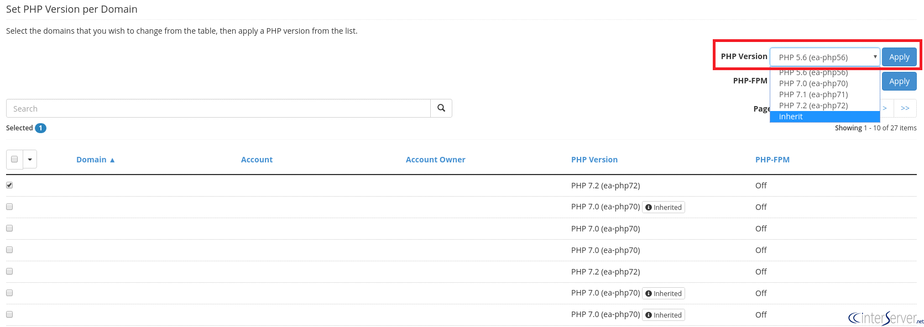Click the 'Showing 1 - 10 of 27 items' text
This screenshot has height=327, width=924.
tap(876, 128)
